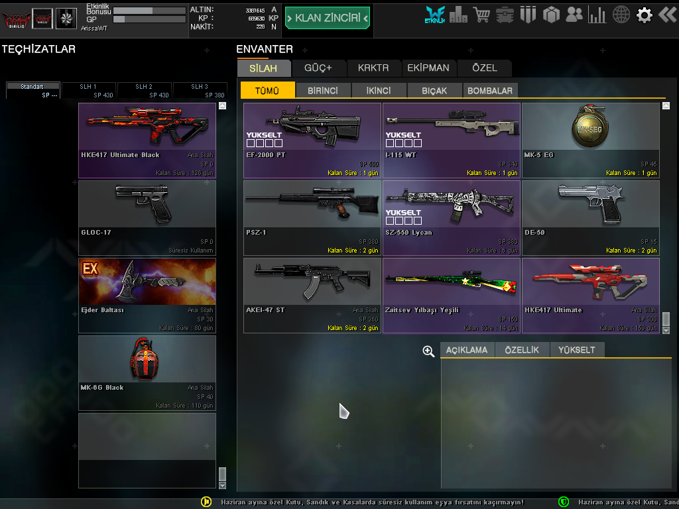Switch to the GÜÇ+ inventory tab
The height and width of the screenshot is (509, 679).
(x=318, y=68)
